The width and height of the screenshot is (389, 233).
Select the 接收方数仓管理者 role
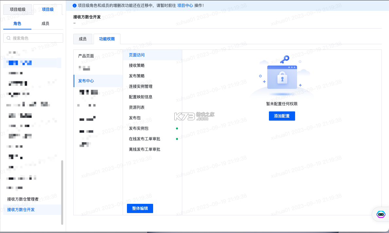32,199
